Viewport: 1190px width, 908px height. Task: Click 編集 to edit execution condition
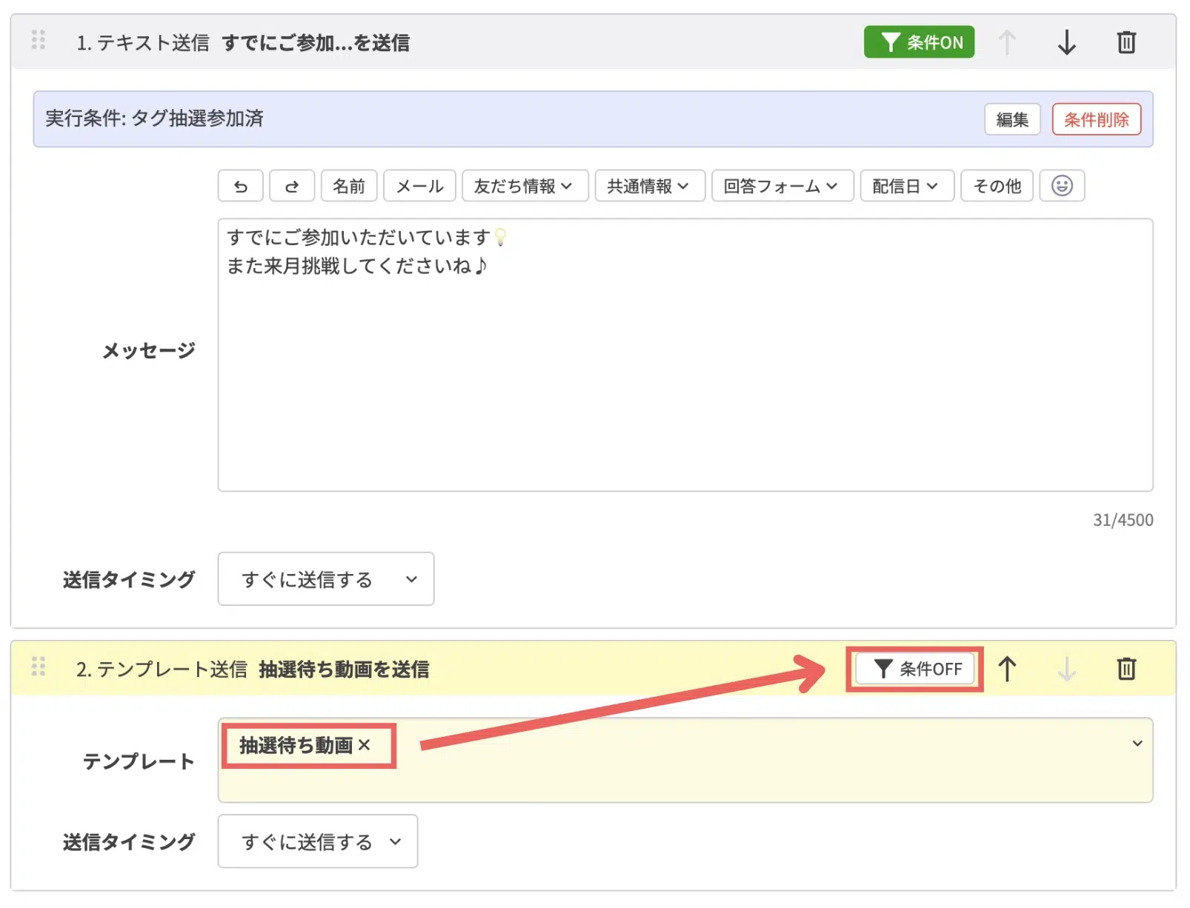(1012, 119)
